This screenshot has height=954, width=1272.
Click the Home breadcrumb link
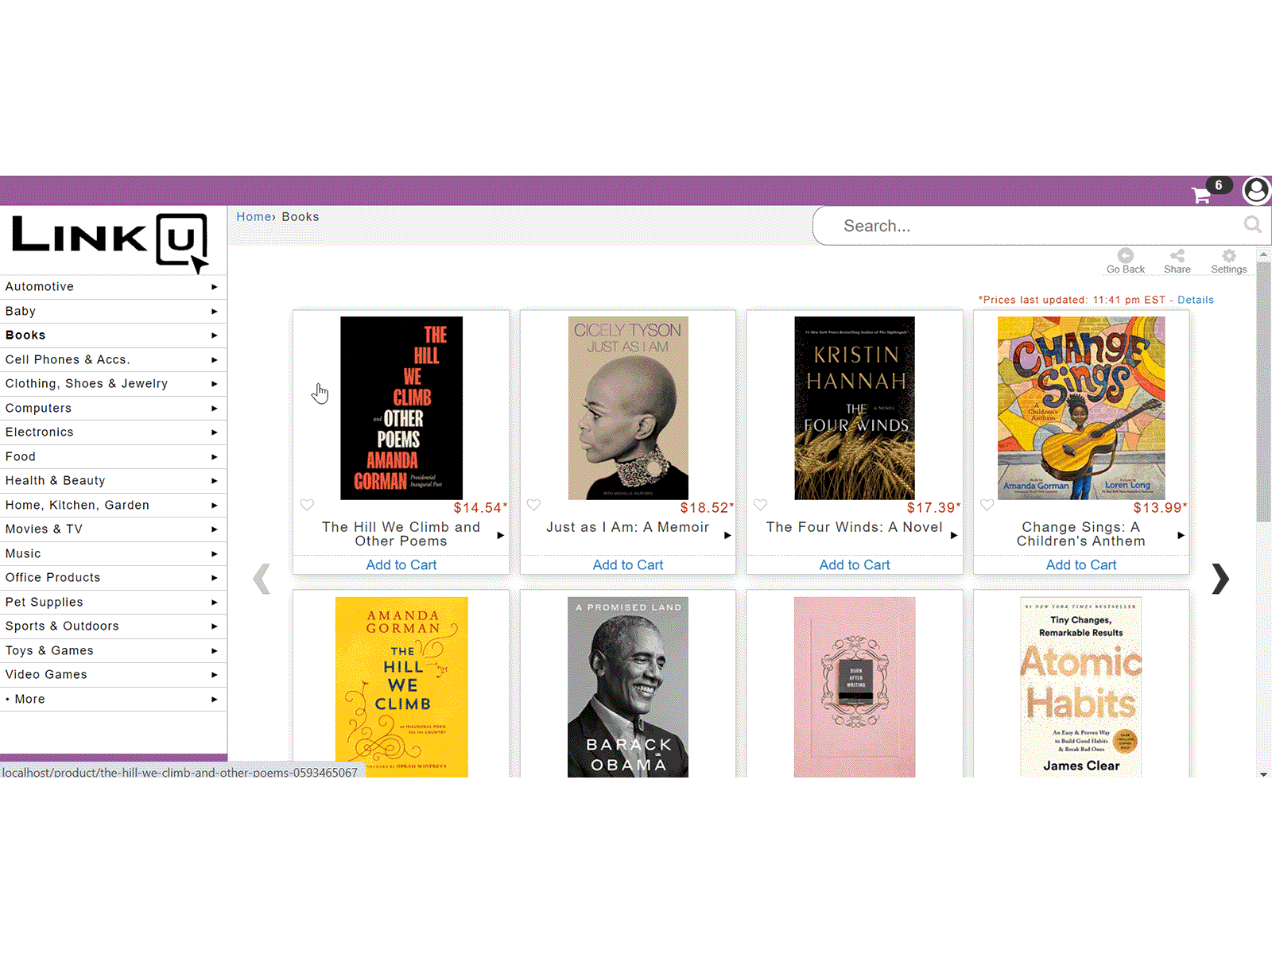click(254, 217)
